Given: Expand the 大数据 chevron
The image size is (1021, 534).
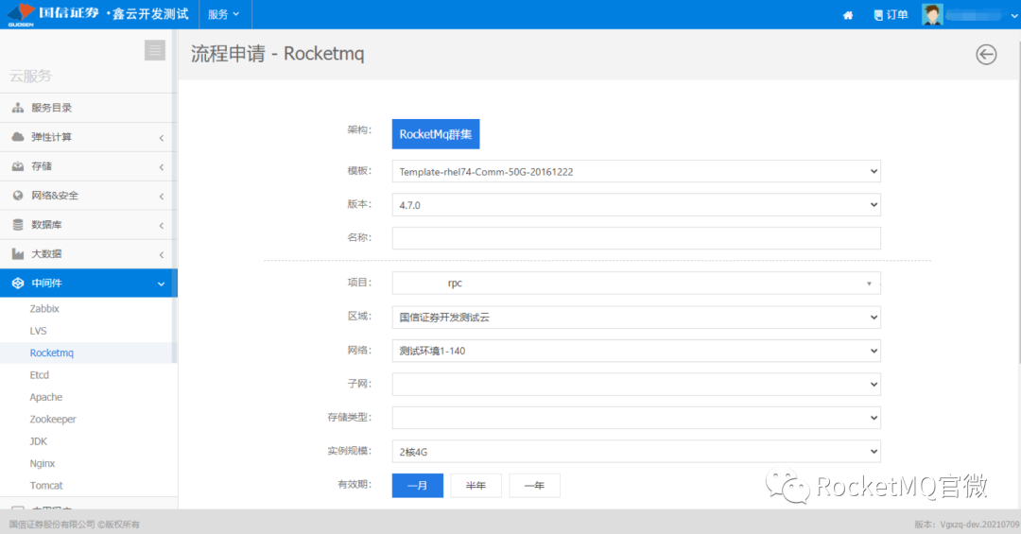Looking at the screenshot, I should coord(162,254).
